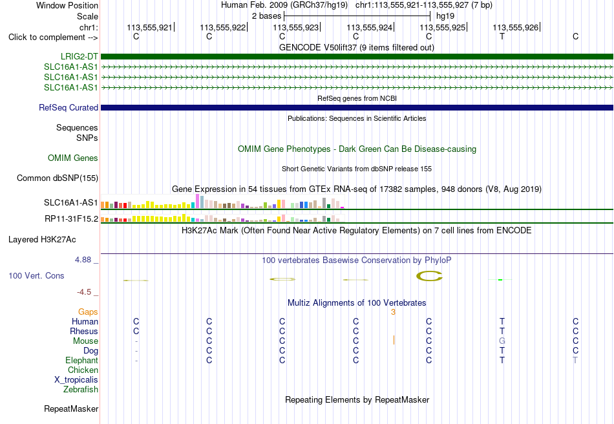614x424 pixels.
Task: Click the 4.88 PhyloP scale value
Action: (x=83, y=260)
